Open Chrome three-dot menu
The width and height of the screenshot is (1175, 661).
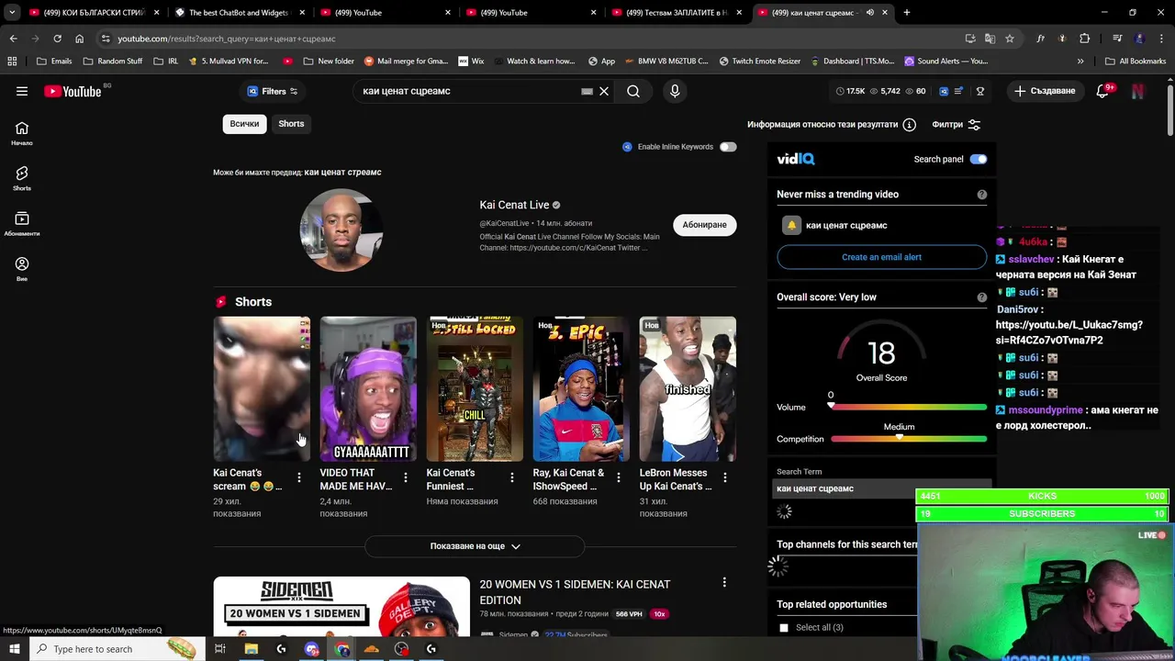1161,39
